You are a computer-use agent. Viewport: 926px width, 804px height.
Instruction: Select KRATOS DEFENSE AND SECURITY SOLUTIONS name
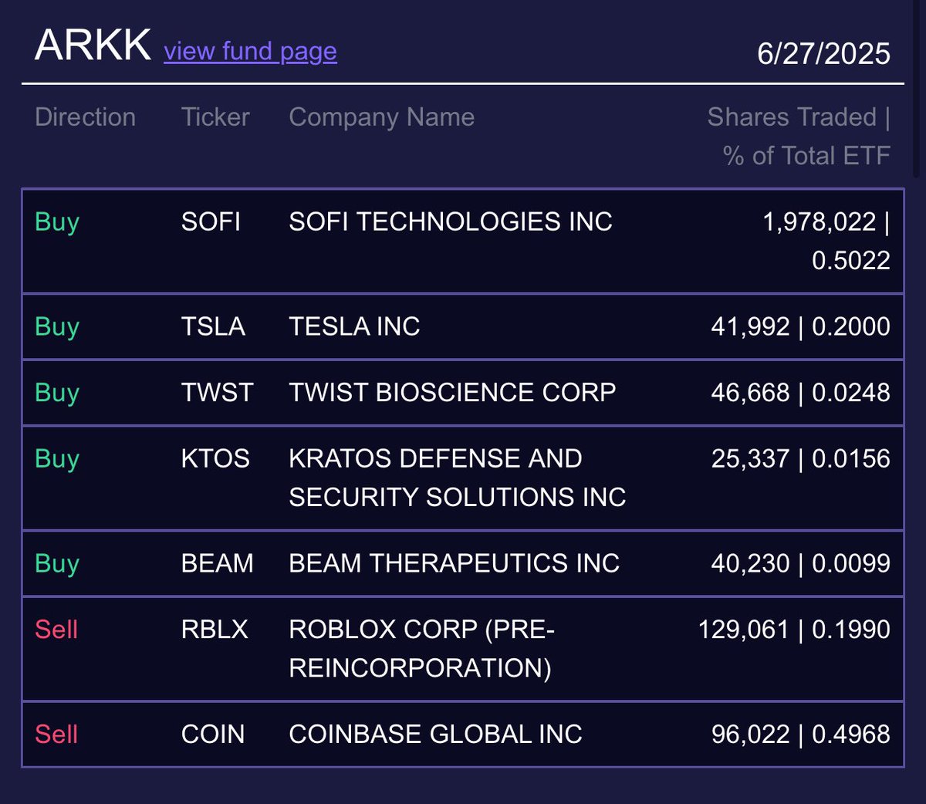pyautogui.click(x=457, y=478)
